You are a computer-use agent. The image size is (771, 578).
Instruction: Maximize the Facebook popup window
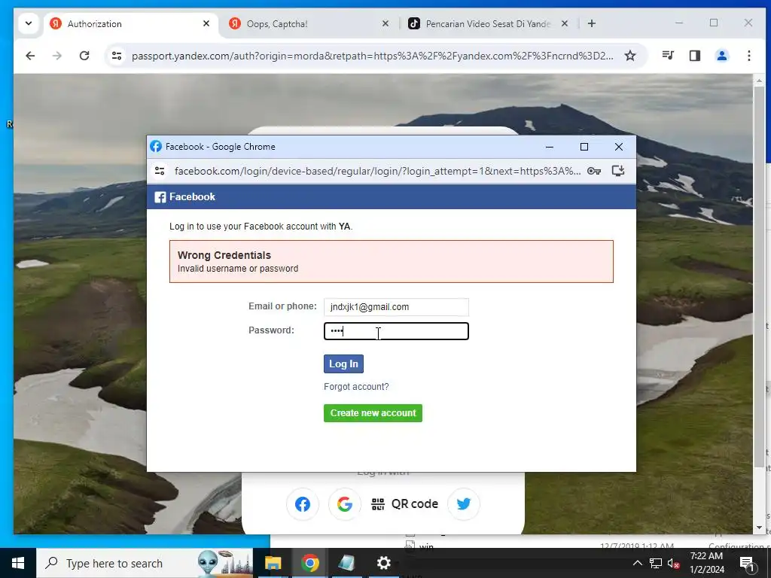(584, 147)
